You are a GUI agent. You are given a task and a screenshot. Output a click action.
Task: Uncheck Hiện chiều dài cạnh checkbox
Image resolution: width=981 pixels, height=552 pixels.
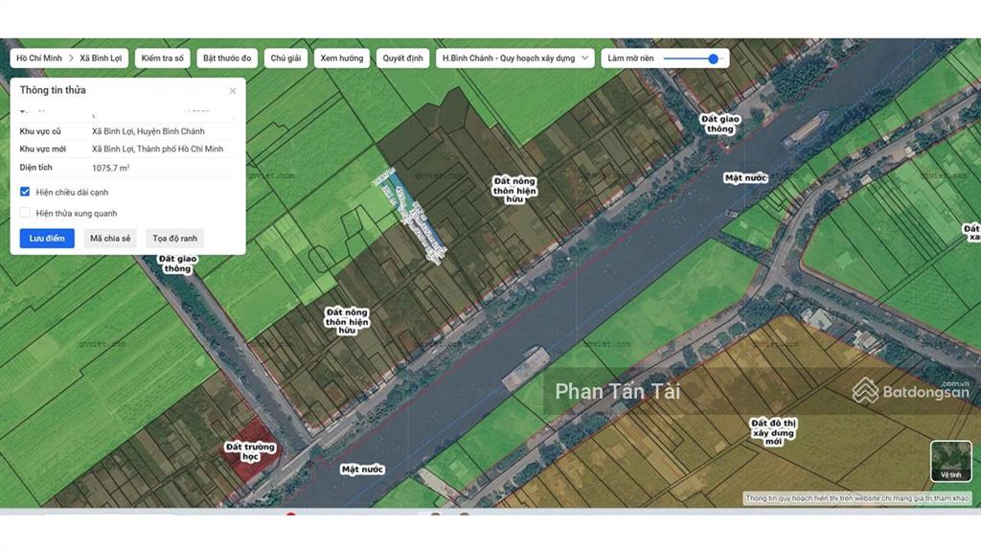(x=26, y=192)
